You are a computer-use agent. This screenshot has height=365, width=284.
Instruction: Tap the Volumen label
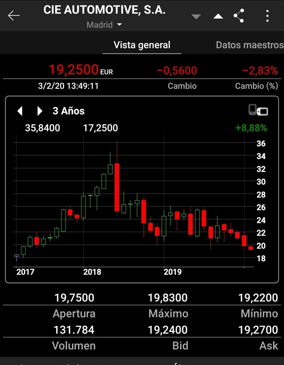[x=74, y=345]
